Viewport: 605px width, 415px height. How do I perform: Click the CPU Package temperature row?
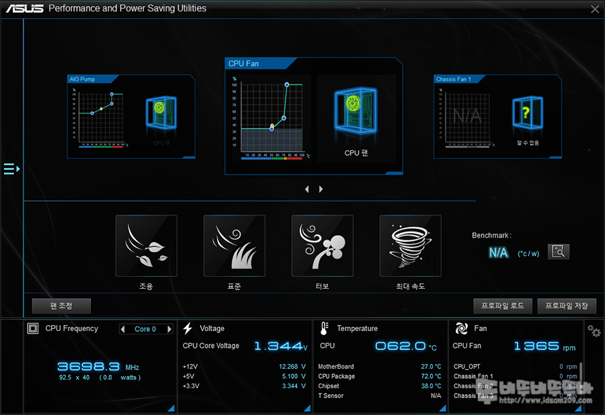click(380, 376)
